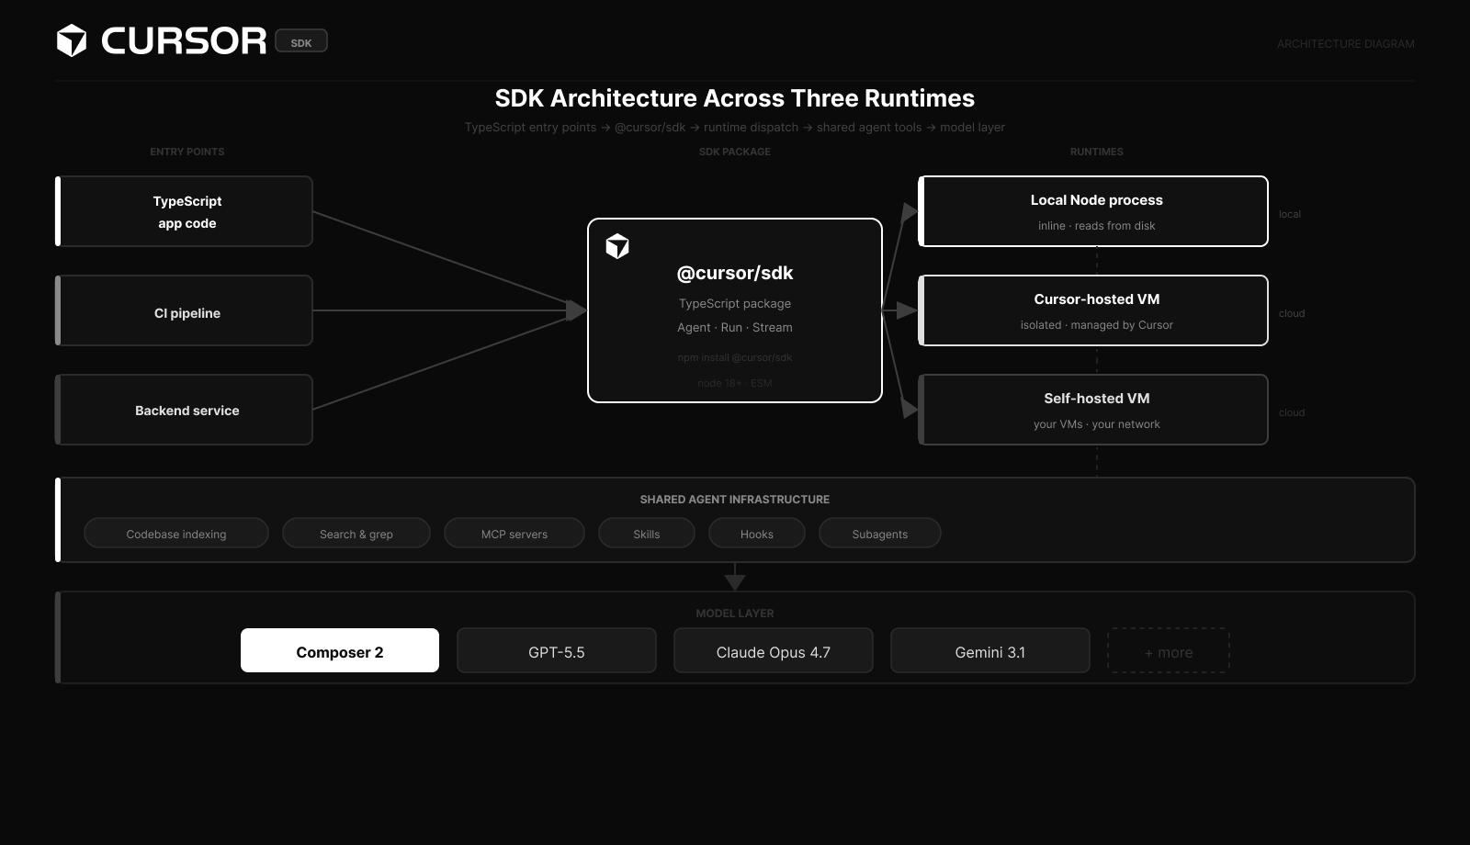Click the CURSOR wordmark text

[184, 41]
